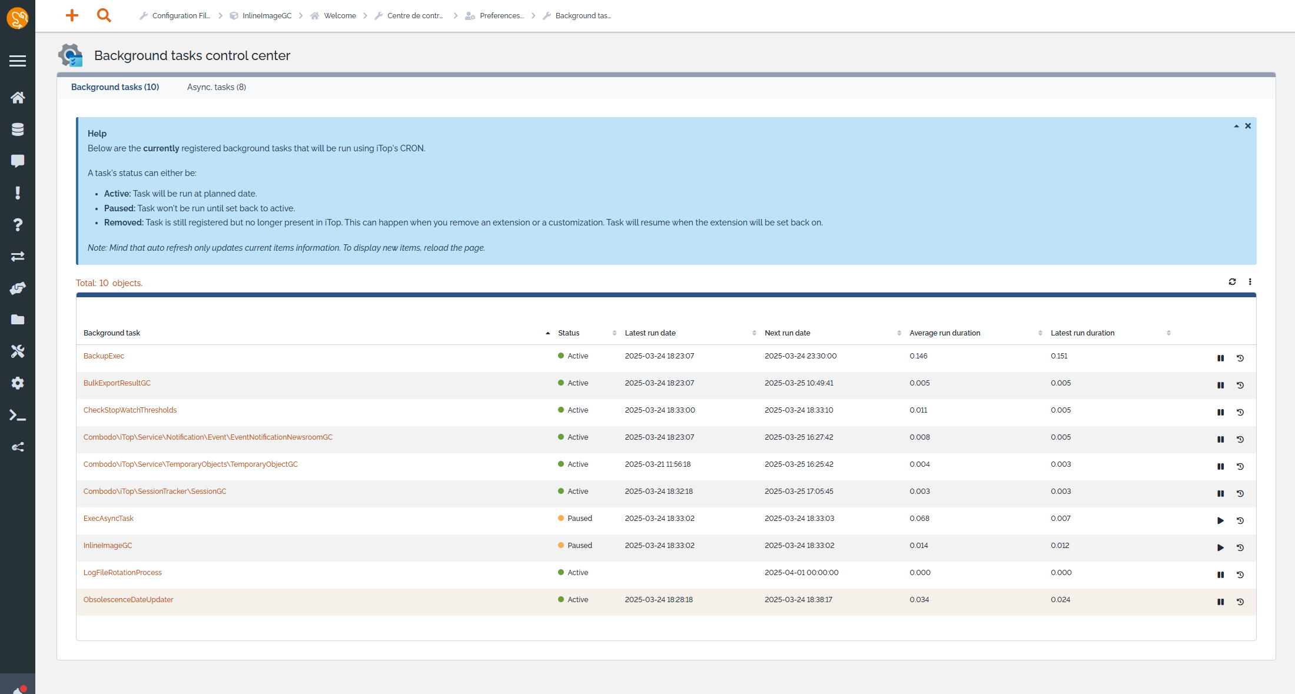Resume the paused InlineImageGC task
The width and height of the screenshot is (1295, 694).
[x=1220, y=547]
